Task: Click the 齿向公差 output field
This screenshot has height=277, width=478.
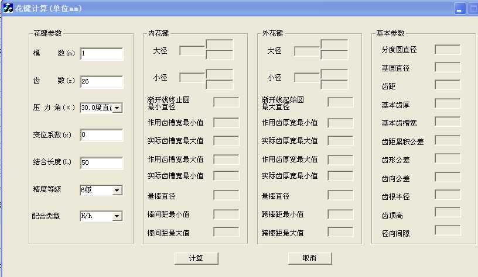Action: pos(448,176)
